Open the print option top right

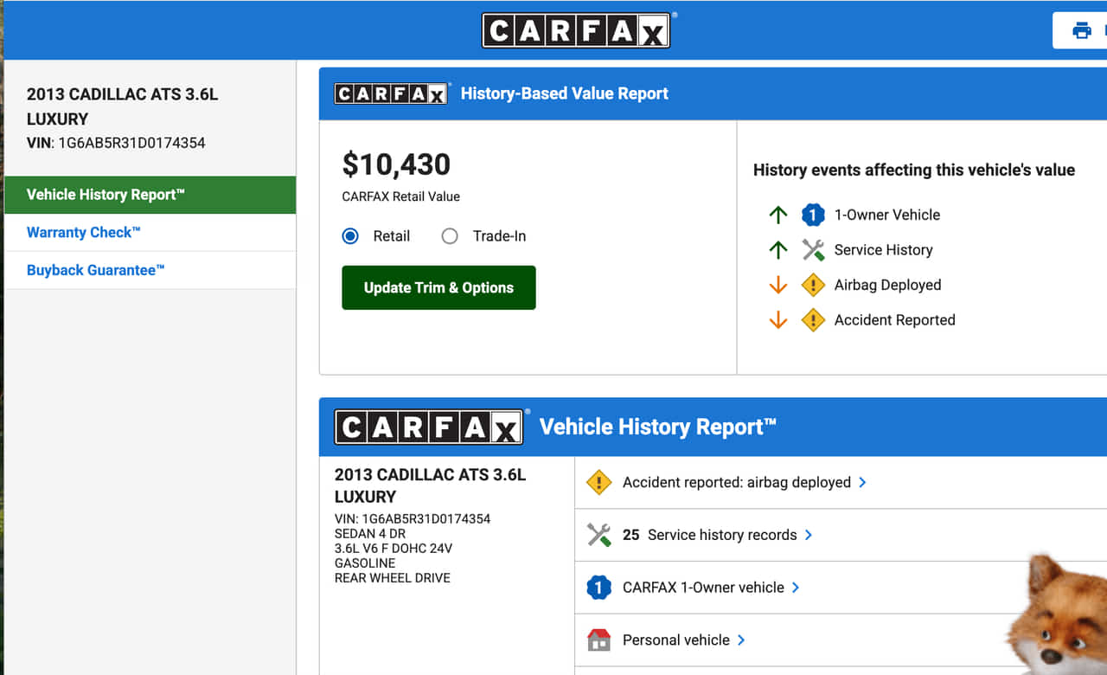pos(1082,29)
